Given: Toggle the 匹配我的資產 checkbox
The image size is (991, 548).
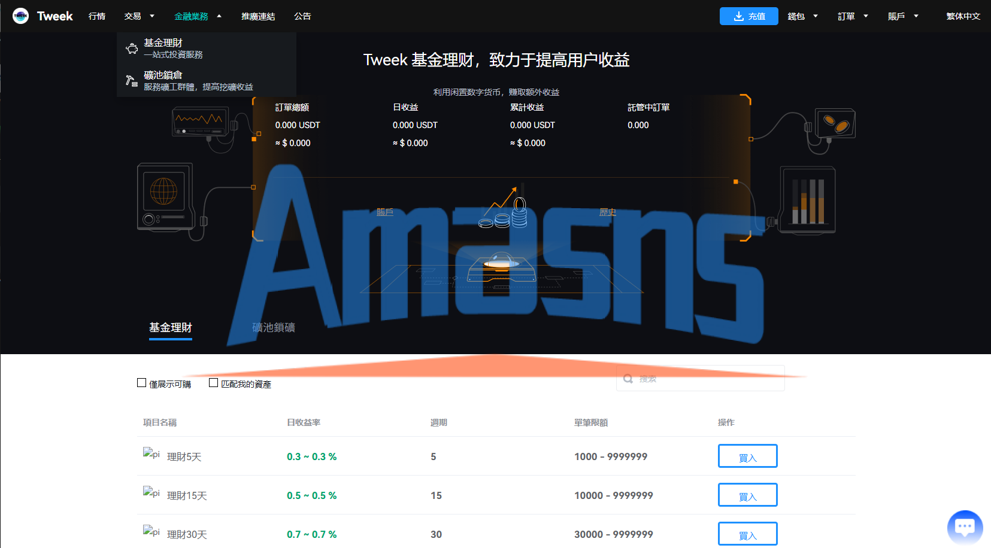Looking at the screenshot, I should pos(213,383).
